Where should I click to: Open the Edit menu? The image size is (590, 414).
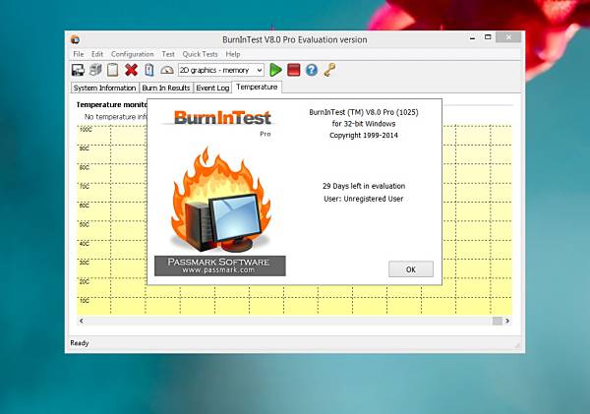tap(97, 54)
